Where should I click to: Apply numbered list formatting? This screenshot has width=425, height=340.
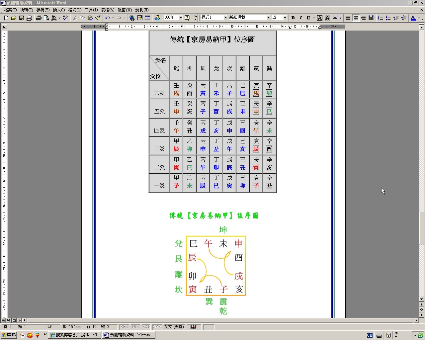(x=381, y=18)
